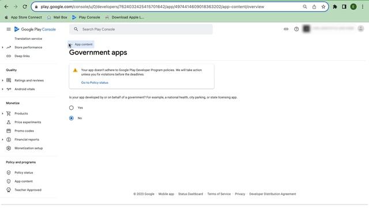The height and width of the screenshot is (208, 369).
Task: Bookmark this page with star icon
Action: tap(323, 7)
